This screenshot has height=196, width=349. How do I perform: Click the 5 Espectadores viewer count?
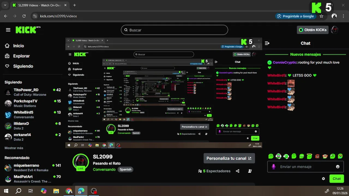(x=214, y=171)
